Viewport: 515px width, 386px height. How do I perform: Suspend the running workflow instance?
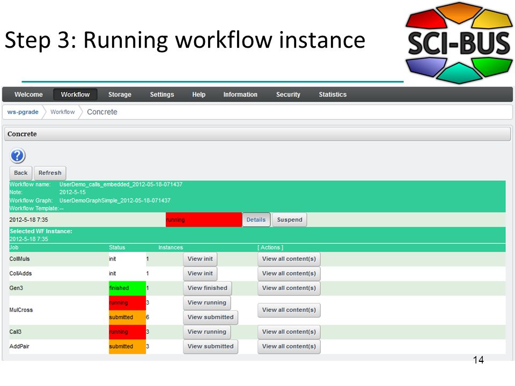click(290, 220)
